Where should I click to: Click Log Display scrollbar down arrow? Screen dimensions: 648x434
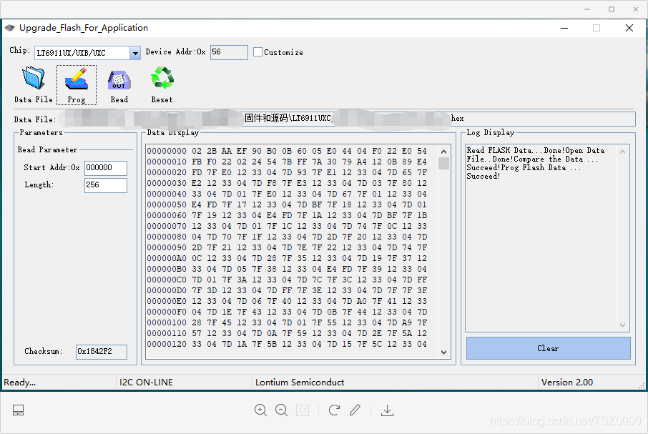[x=623, y=325]
